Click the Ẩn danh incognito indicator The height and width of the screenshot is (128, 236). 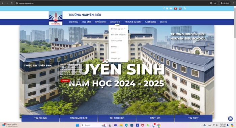225,3
